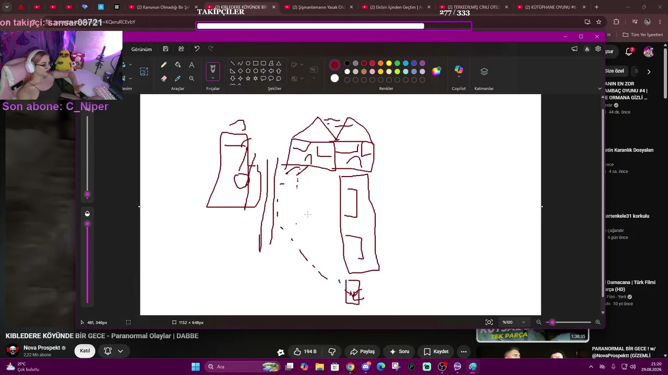Select the Color picker eyedropper tool
The width and height of the screenshot is (668, 375).
(x=177, y=79)
